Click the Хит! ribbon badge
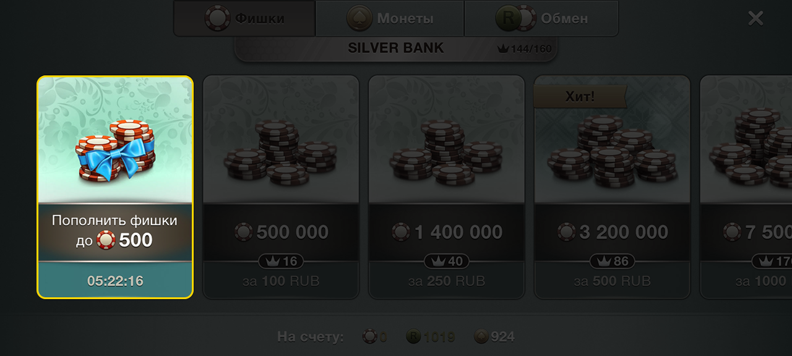792x356 pixels. click(580, 96)
